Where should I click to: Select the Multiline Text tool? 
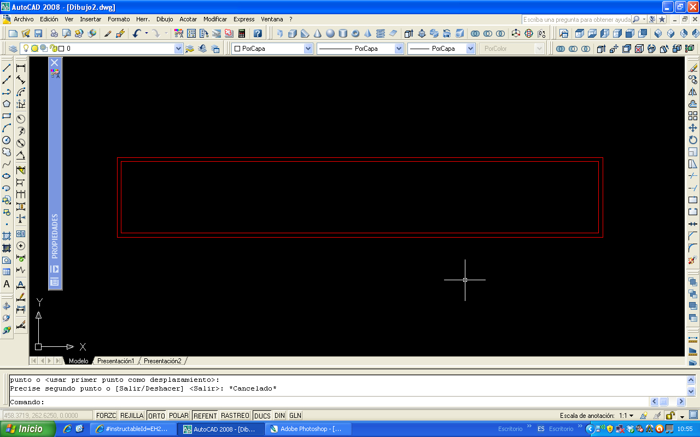click(7, 284)
